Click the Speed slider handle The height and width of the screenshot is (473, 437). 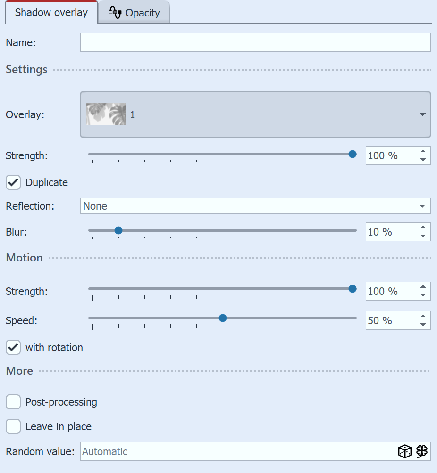[x=222, y=318]
